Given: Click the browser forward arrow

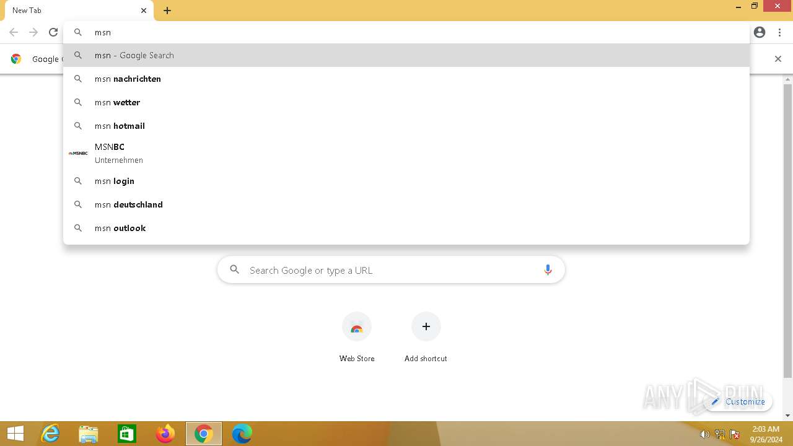Looking at the screenshot, I should [x=33, y=32].
